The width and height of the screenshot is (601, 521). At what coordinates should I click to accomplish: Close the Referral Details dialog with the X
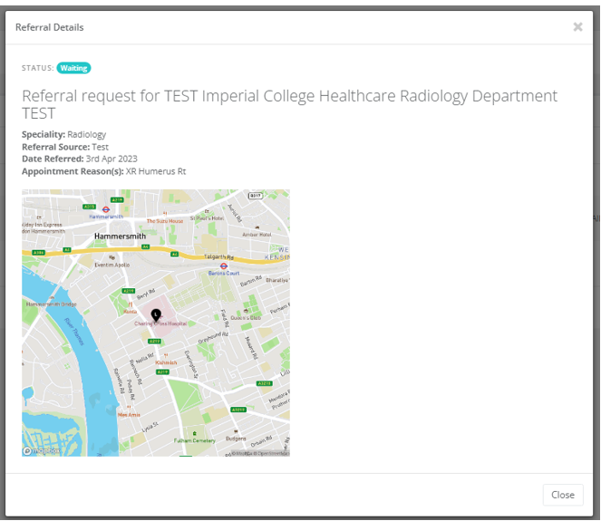click(577, 27)
